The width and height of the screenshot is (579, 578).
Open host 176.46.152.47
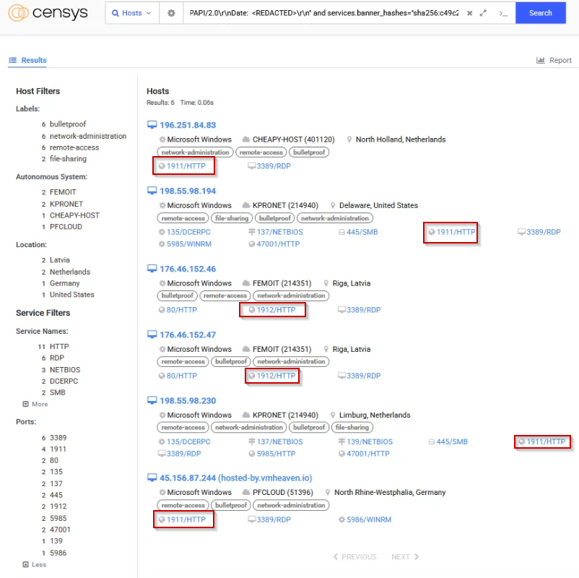(188, 335)
